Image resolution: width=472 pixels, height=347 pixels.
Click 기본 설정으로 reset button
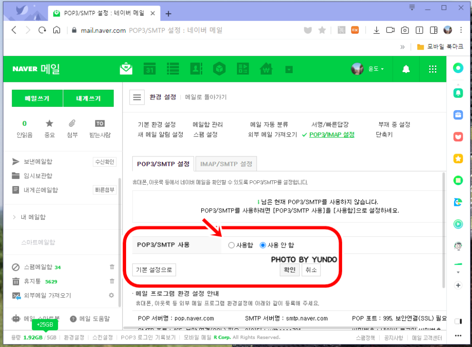point(154,270)
